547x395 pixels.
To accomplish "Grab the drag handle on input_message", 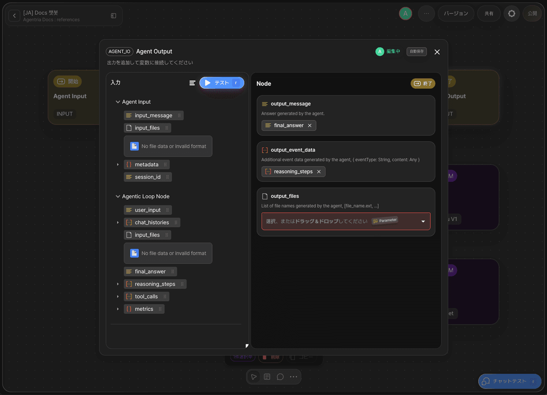I will [179, 115].
